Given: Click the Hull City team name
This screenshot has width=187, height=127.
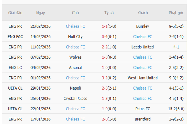Looking at the screenshot, I should click(x=75, y=36).
